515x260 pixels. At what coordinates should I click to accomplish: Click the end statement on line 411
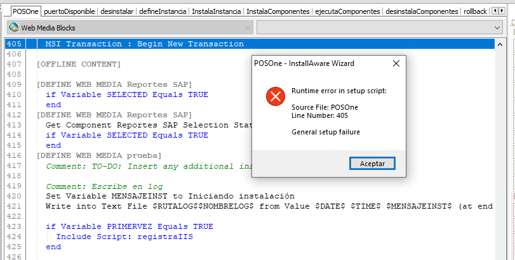tap(53, 105)
